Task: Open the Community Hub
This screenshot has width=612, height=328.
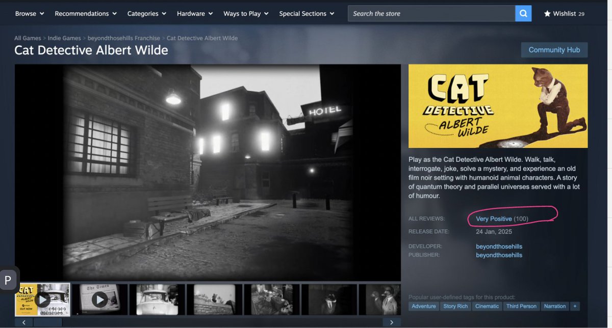Action: point(554,50)
